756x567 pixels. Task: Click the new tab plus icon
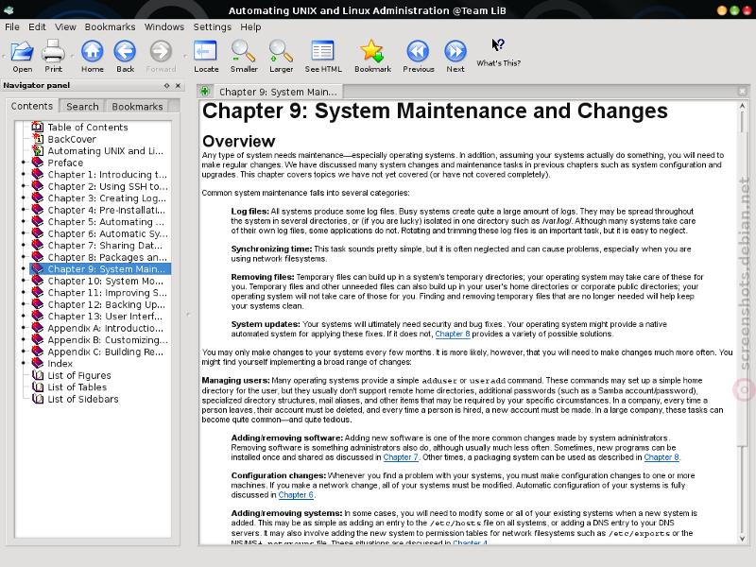(205, 91)
